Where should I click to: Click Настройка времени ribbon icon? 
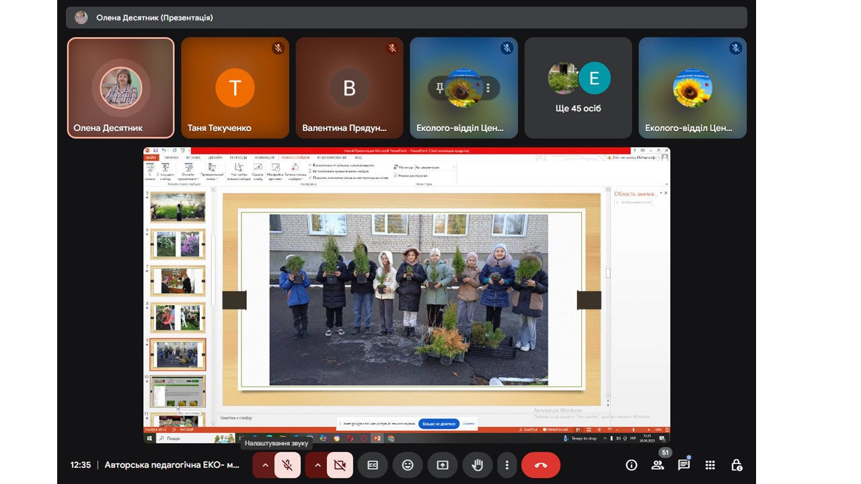[276, 171]
